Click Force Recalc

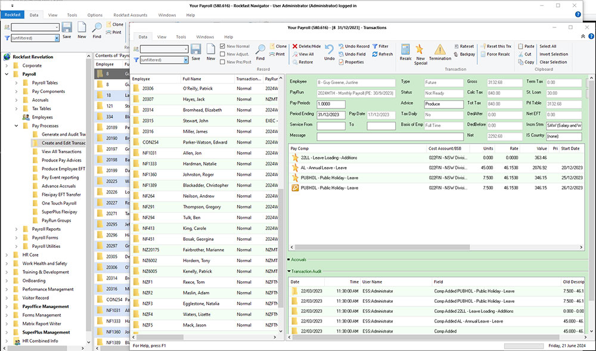495,54
